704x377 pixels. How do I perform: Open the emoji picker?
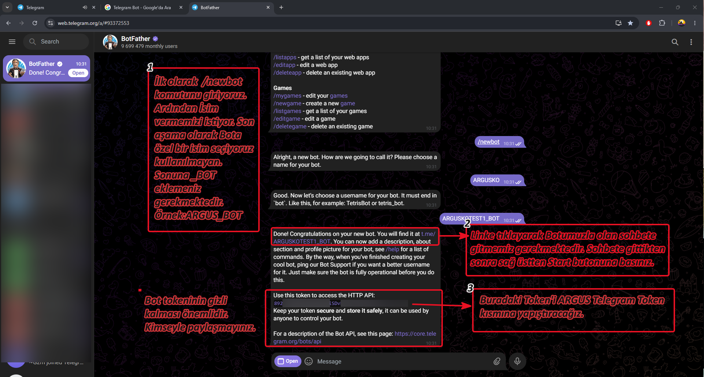point(309,361)
